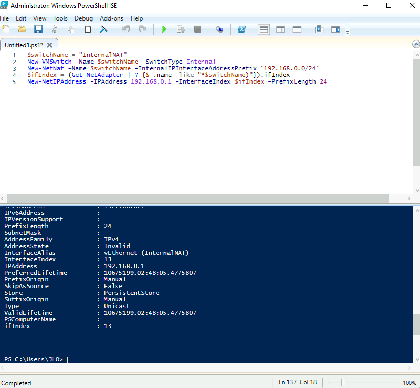
Task: Click the New script icon
Action: tap(6, 29)
